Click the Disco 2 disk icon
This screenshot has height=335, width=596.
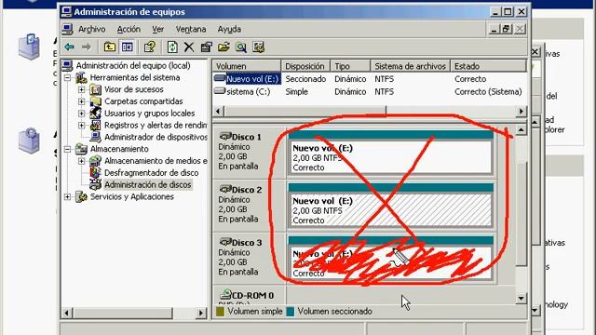(225, 189)
